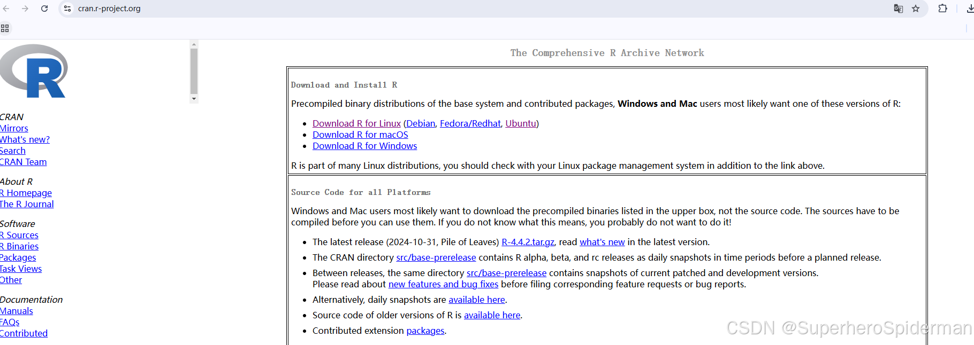The image size is (974, 345).
Task: Open the Search link in sidebar
Action: pos(13,151)
